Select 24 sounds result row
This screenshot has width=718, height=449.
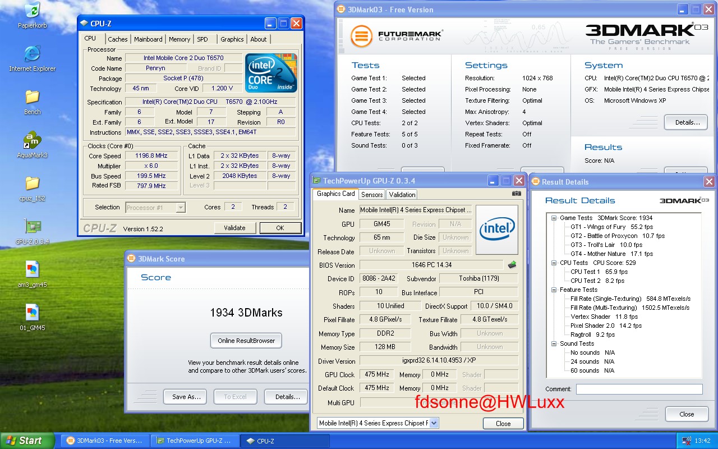[x=592, y=361]
